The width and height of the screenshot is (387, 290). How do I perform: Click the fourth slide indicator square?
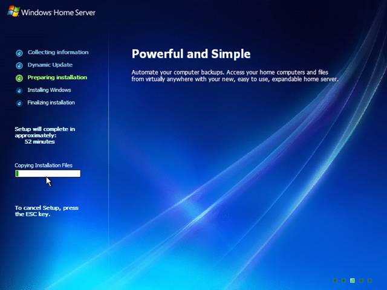(361, 280)
